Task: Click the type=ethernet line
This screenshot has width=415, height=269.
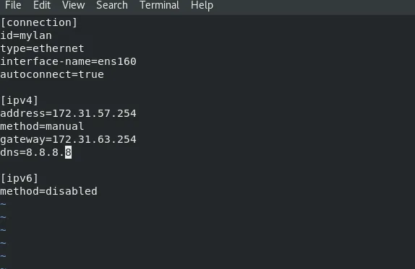Action: click(42, 48)
